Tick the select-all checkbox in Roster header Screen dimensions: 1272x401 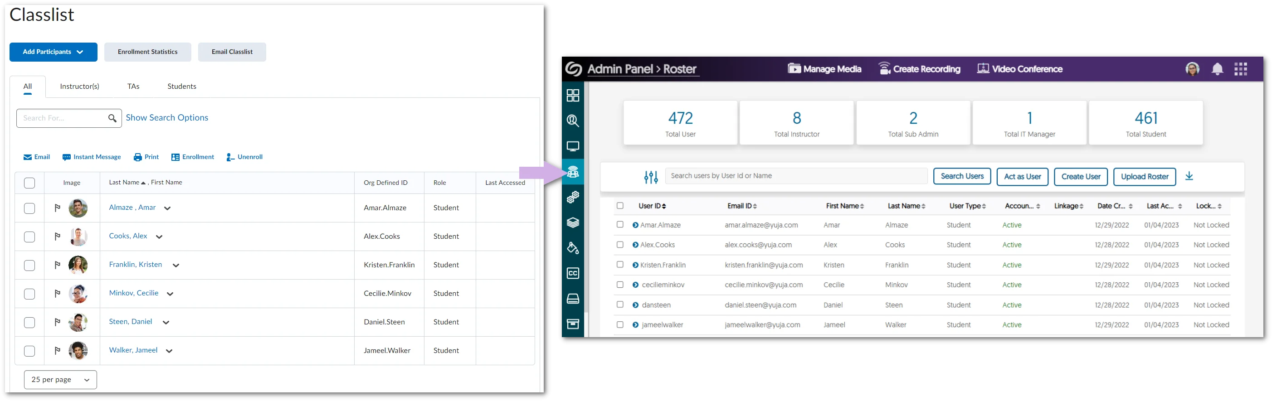click(x=620, y=206)
